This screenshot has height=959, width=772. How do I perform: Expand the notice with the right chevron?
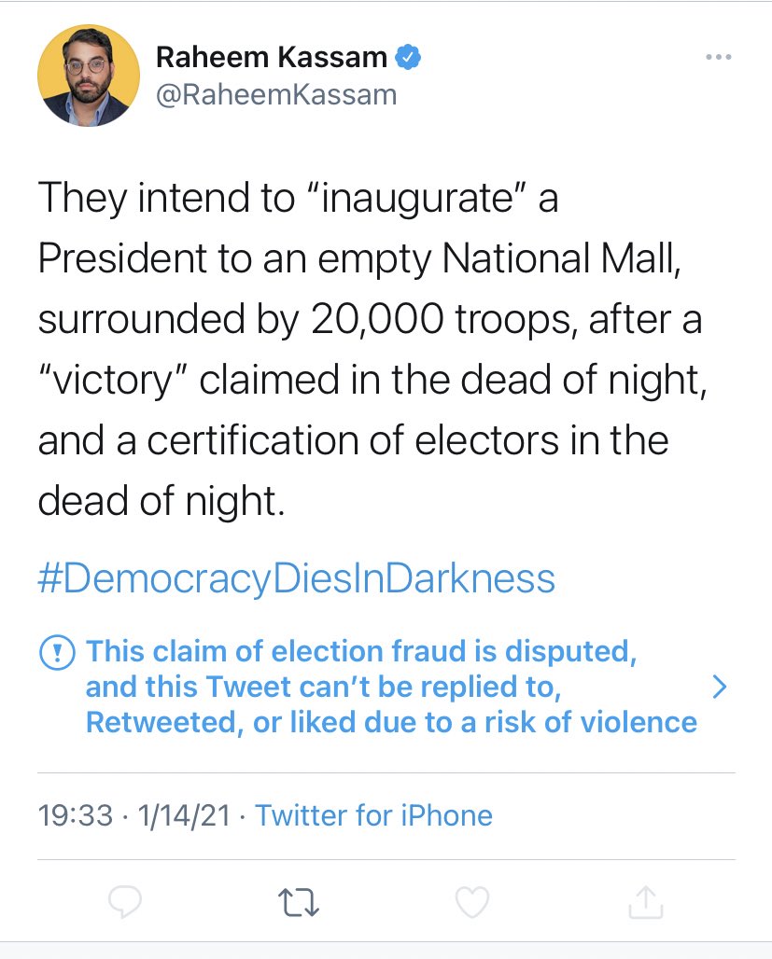pos(718,688)
